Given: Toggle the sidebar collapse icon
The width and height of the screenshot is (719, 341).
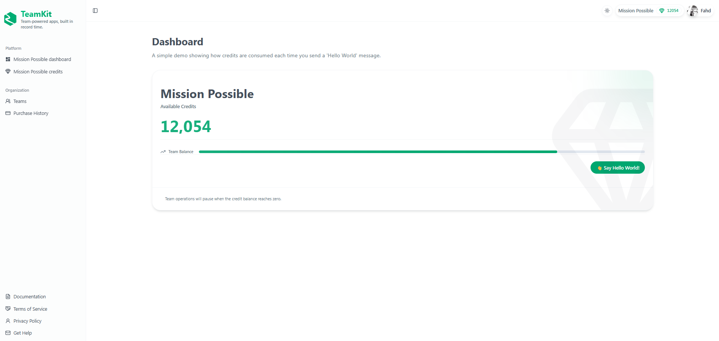Looking at the screenshot, I should (95, 10).
